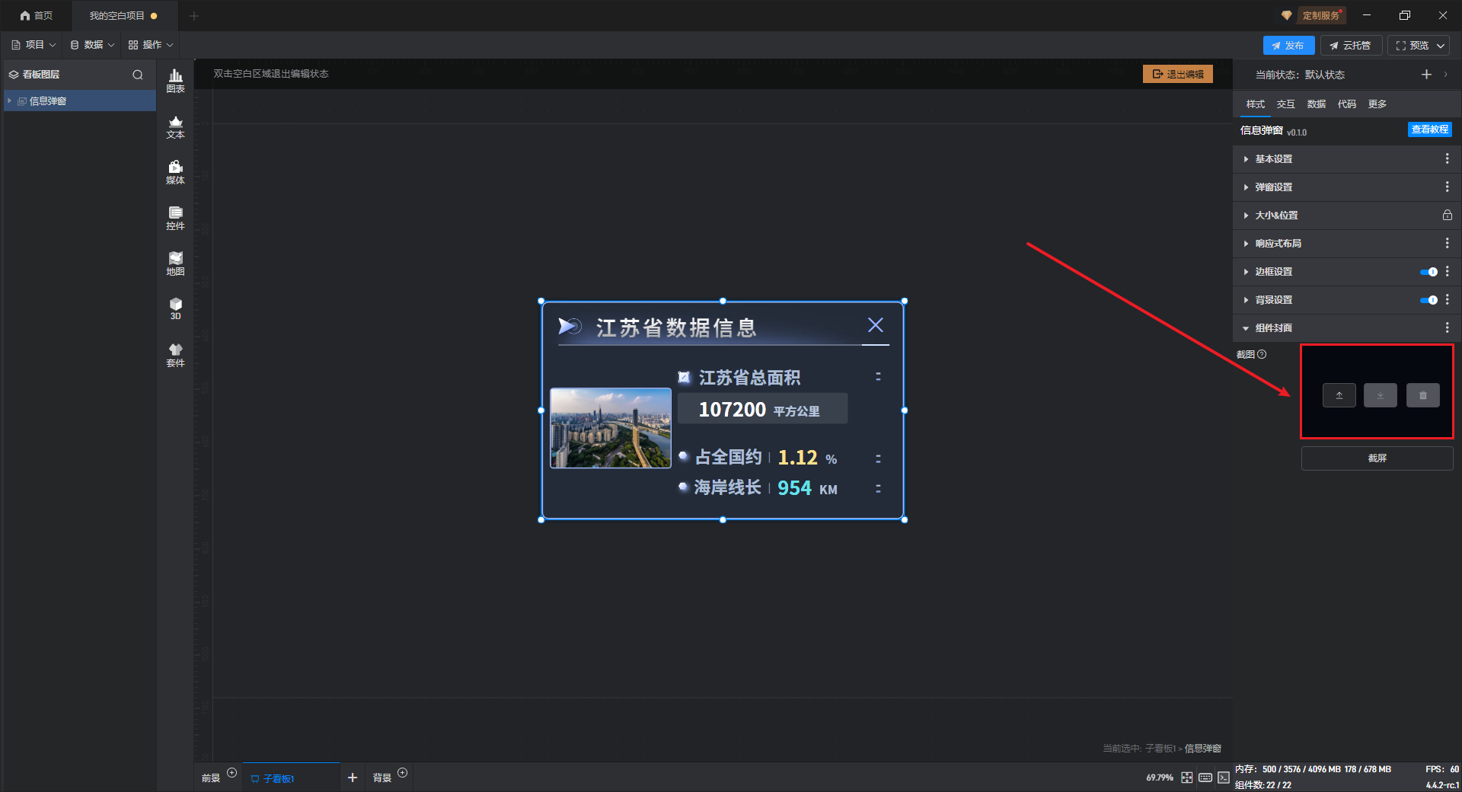Click the upload screenshot icon in 截图
The height and width of the screenshot is (792, 1462).
pos(1339,395)
